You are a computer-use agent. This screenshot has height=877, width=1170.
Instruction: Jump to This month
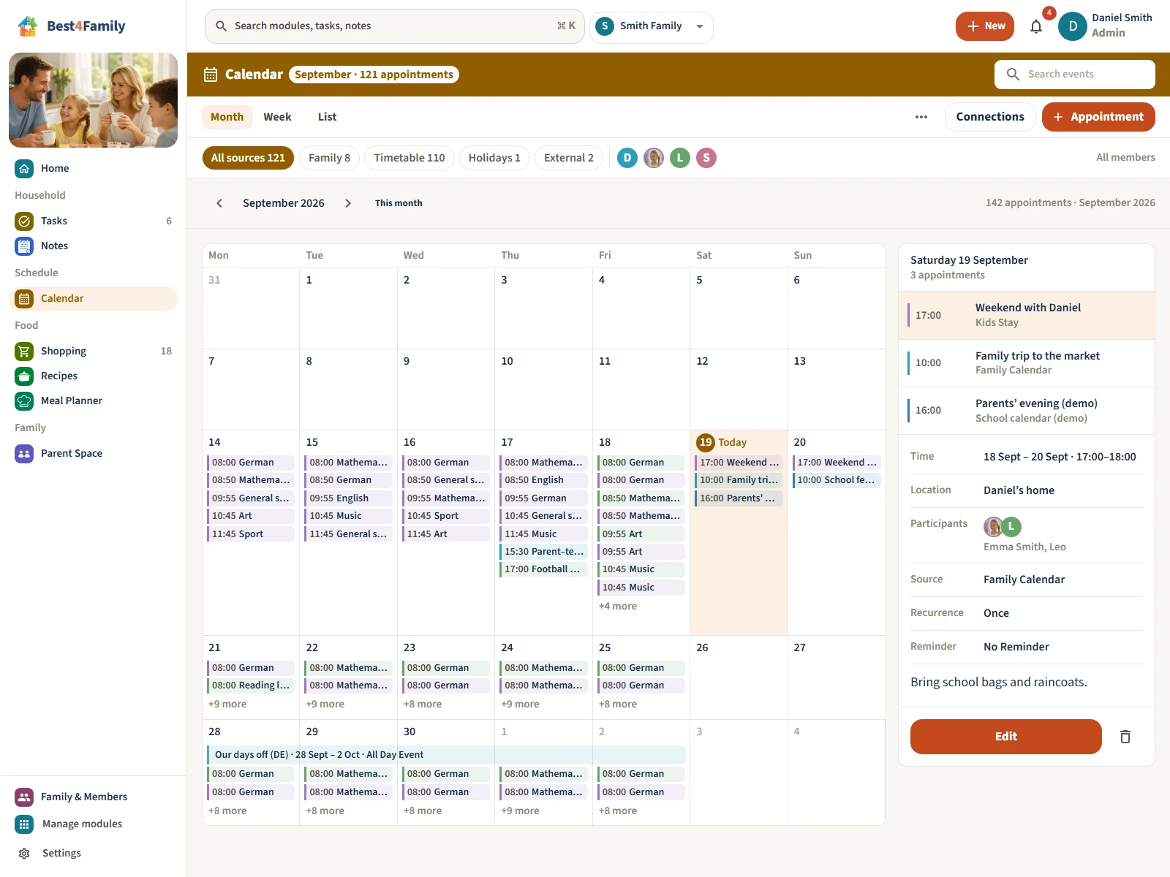coord(399,203)
